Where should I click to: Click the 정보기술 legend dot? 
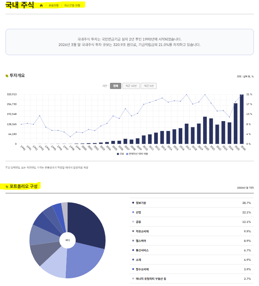133,203
